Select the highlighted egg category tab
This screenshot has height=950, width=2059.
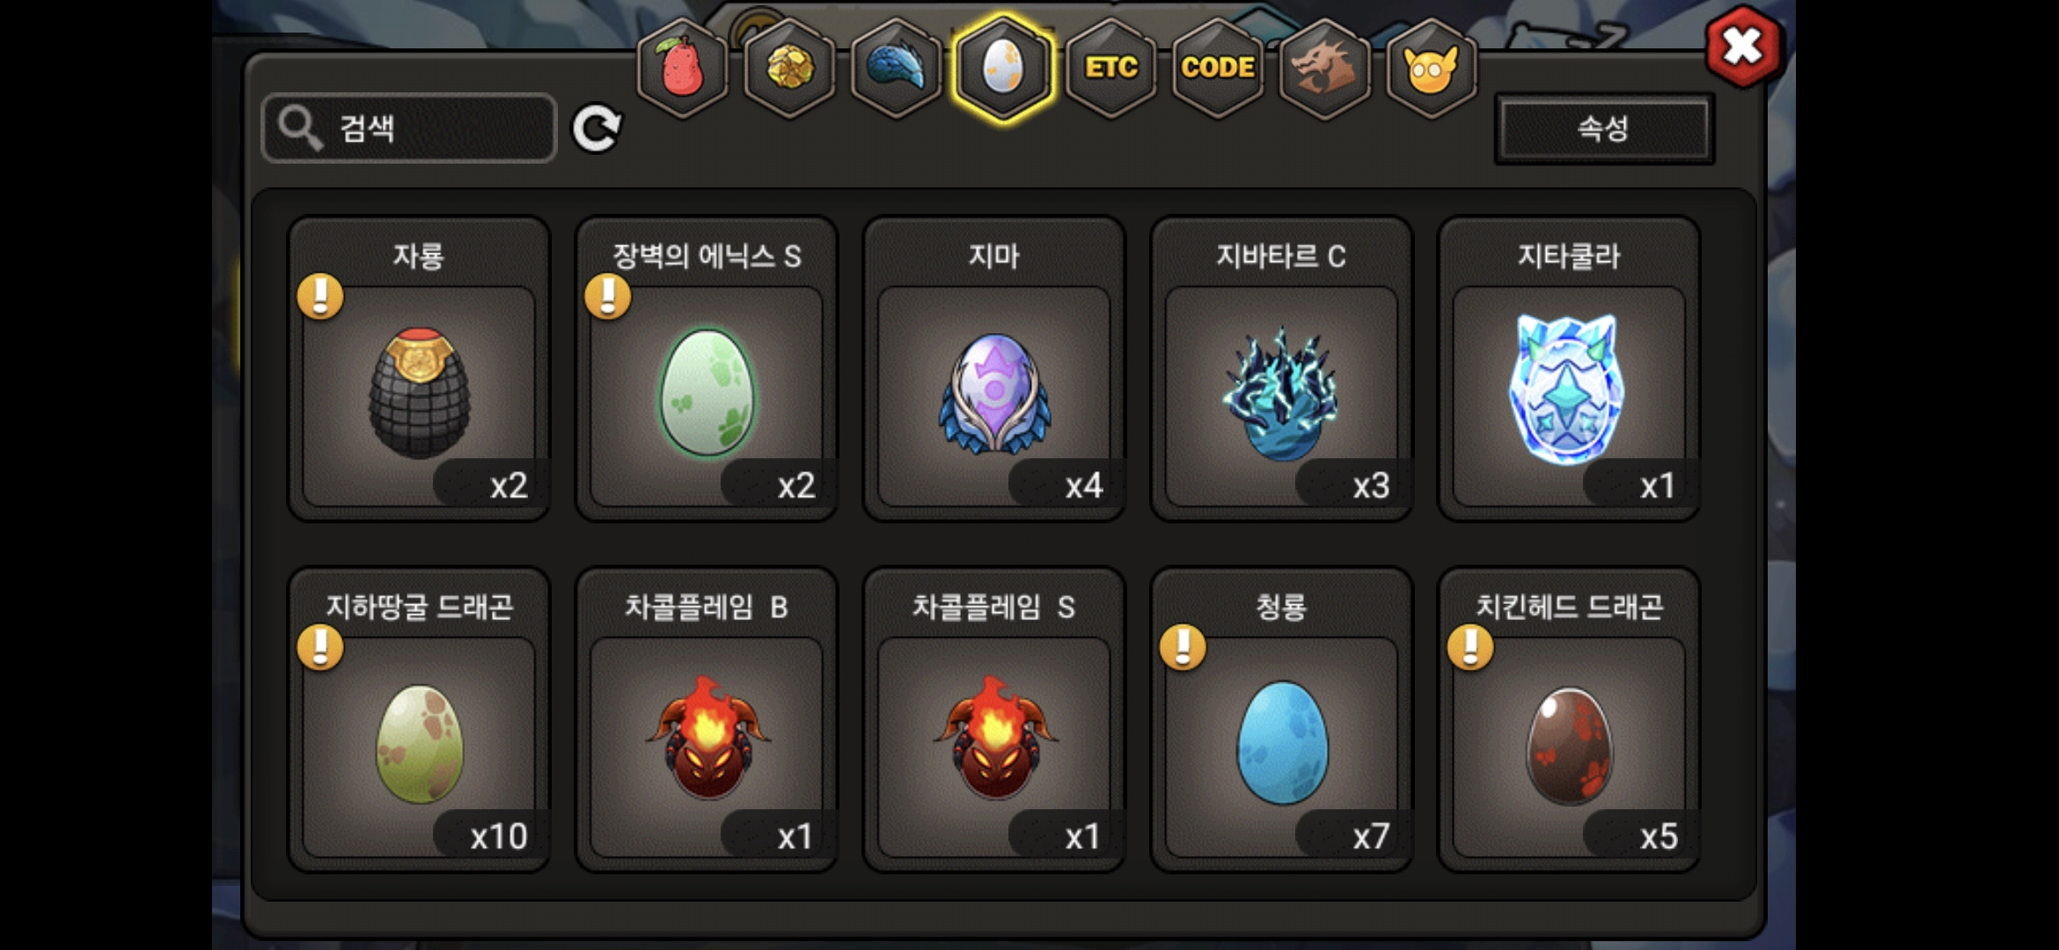point(1003,69)
